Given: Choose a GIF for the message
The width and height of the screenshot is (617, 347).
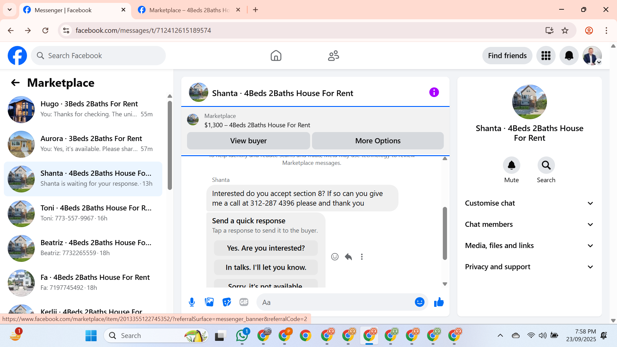Looking at the screenshot, I should click(244, 302).
